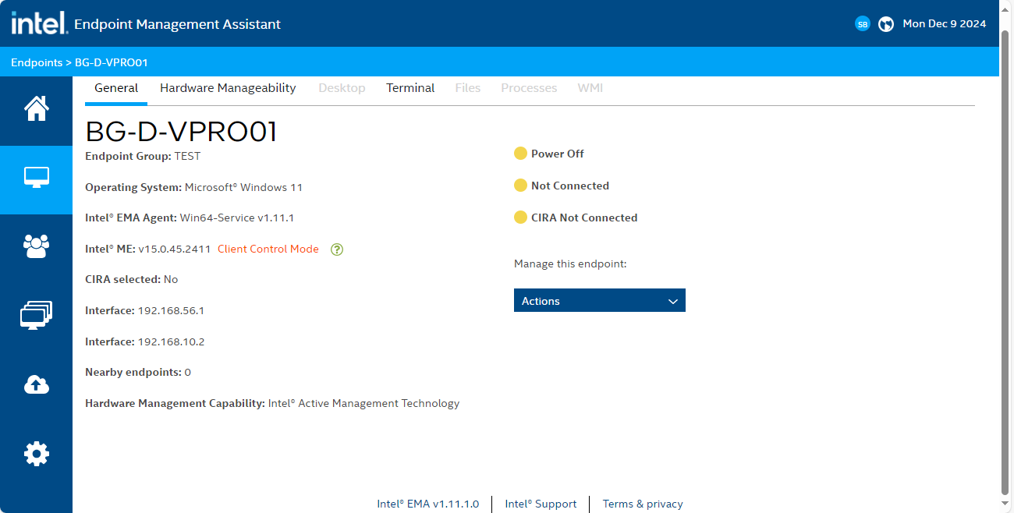Viewport: 1014px width, 513px height.
Task: Open the Home dashboard sidebar icon
Action: click(x=37, y=109)
